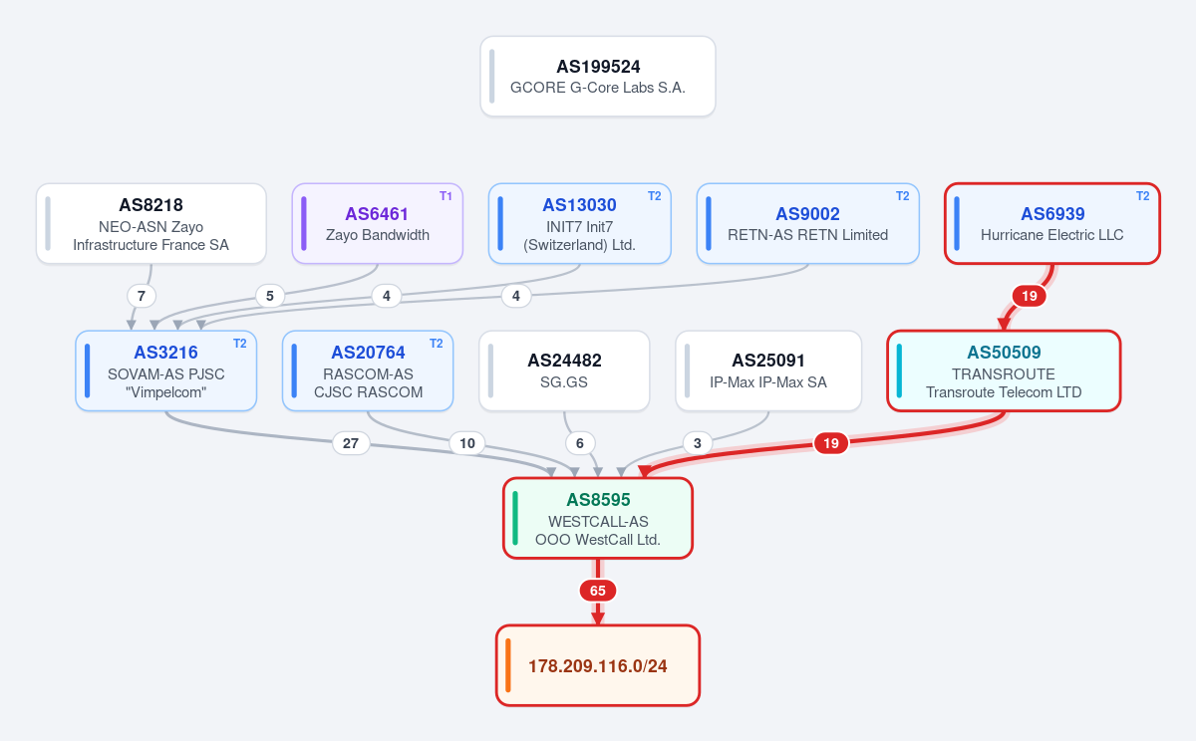Image resolution: width=1196 pixels, height=741 pixels.
Task: Click the 10 edge count badge
Action: click(x=467, y=443)
